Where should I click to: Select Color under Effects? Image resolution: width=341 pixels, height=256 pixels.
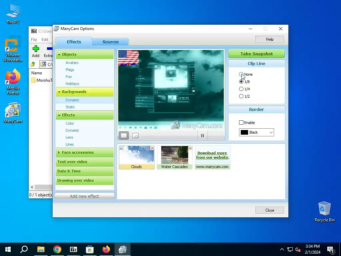pyautogui.click(x=70, y=123)
